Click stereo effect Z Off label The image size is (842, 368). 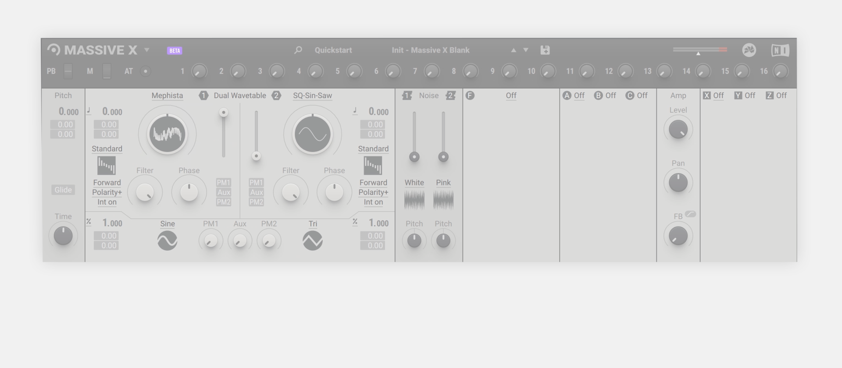click(781, 96)
